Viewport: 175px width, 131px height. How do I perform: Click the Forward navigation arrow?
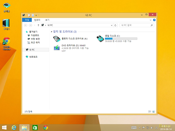point(30,25)
